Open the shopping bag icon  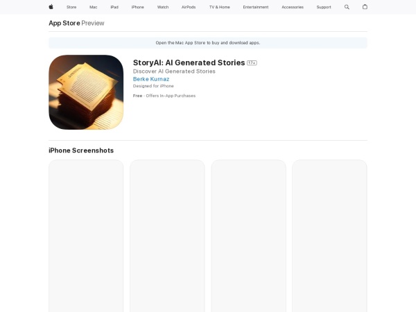(365, 7)
